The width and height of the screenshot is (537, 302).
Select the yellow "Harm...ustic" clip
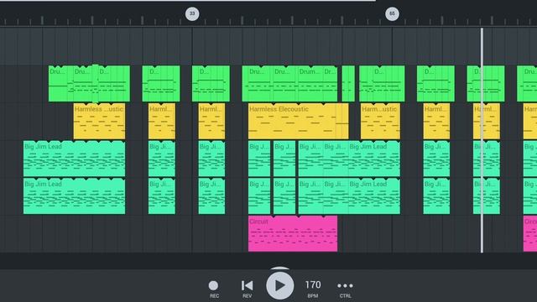point(380,121)
